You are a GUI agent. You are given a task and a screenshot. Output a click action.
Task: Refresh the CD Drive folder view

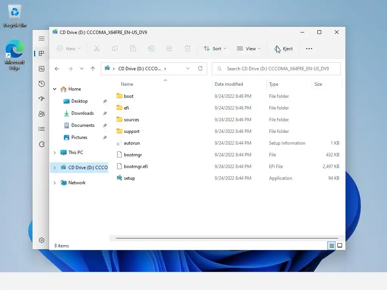[200, 69]
